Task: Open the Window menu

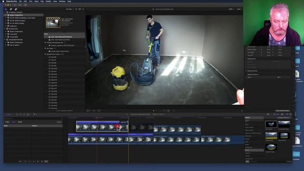Action: point(62,1)
